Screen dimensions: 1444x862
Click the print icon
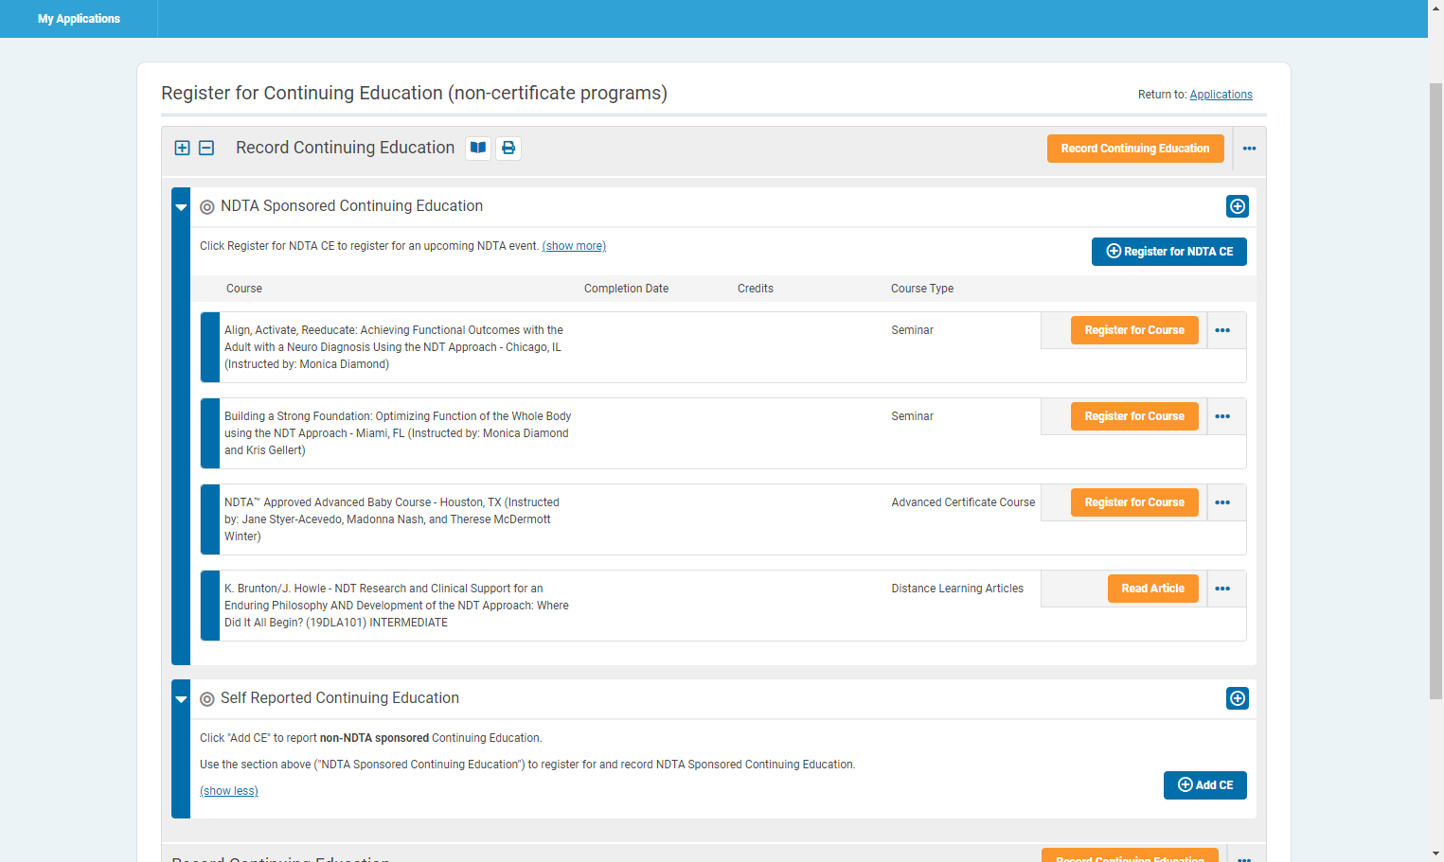pyautogui.click(x=508, y=149)
